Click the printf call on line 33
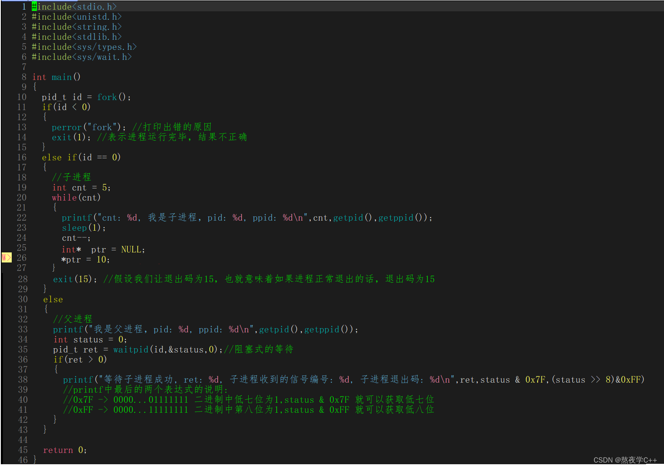The image size is (664, 468). point(206,329)
